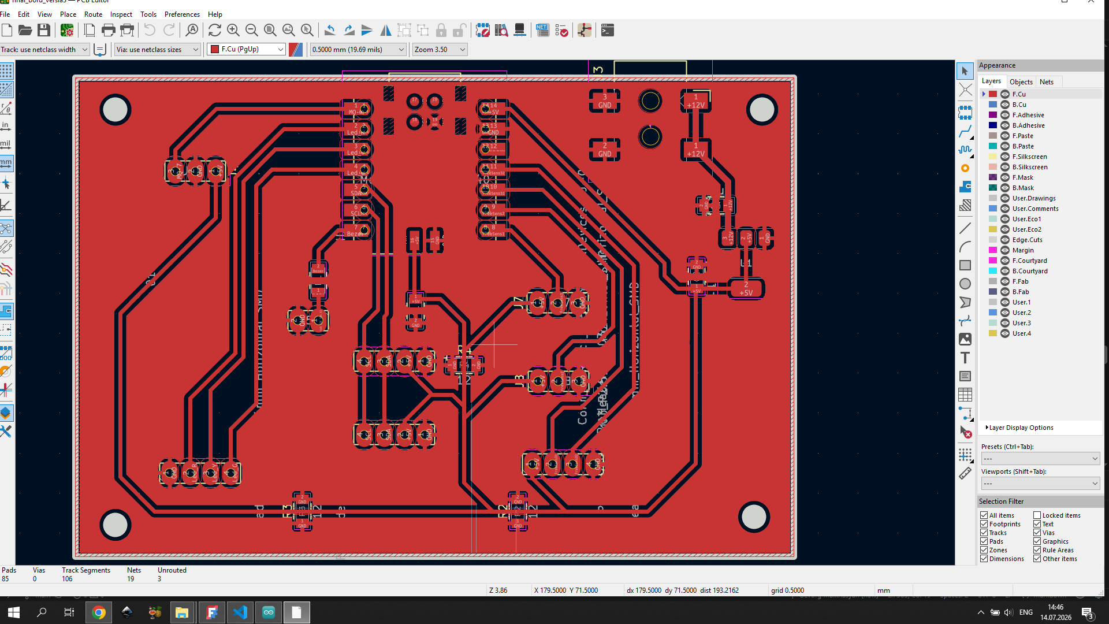This screenshot has width=1109, height=624.
Task: Click the Margin magenta color swatch
Action: (993, 250)
